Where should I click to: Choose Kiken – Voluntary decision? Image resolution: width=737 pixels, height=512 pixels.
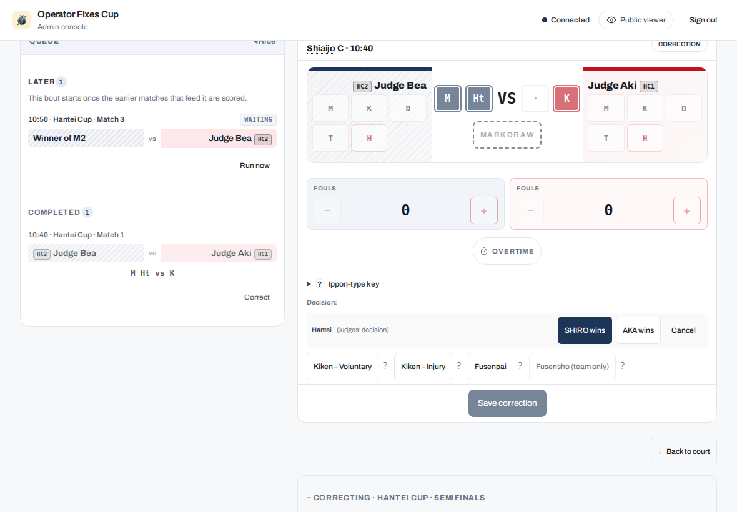point(343,367)
